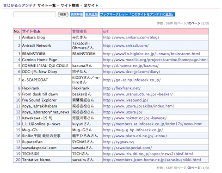Open the bookmarklet link about adding site to antenna
This screenshot has height=173, width=222.
[x=137, y=14]
